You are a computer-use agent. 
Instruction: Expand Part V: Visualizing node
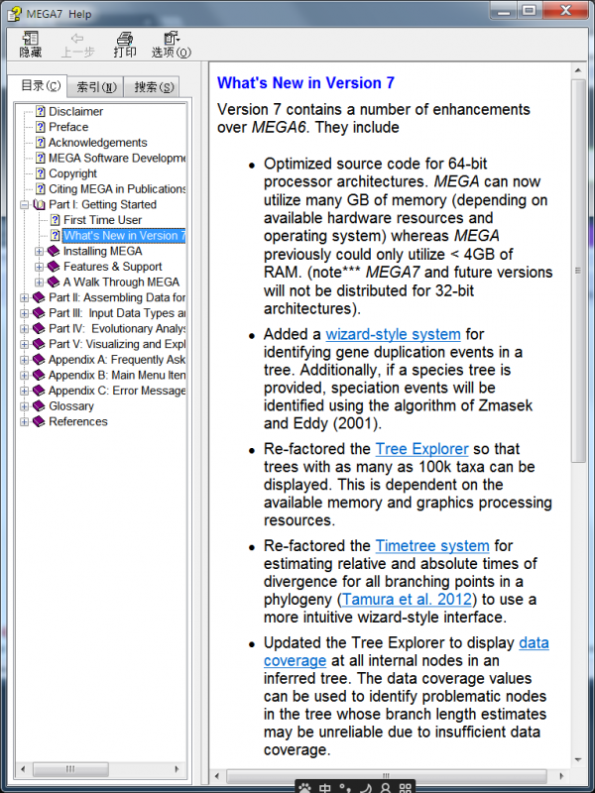(24, 344)
